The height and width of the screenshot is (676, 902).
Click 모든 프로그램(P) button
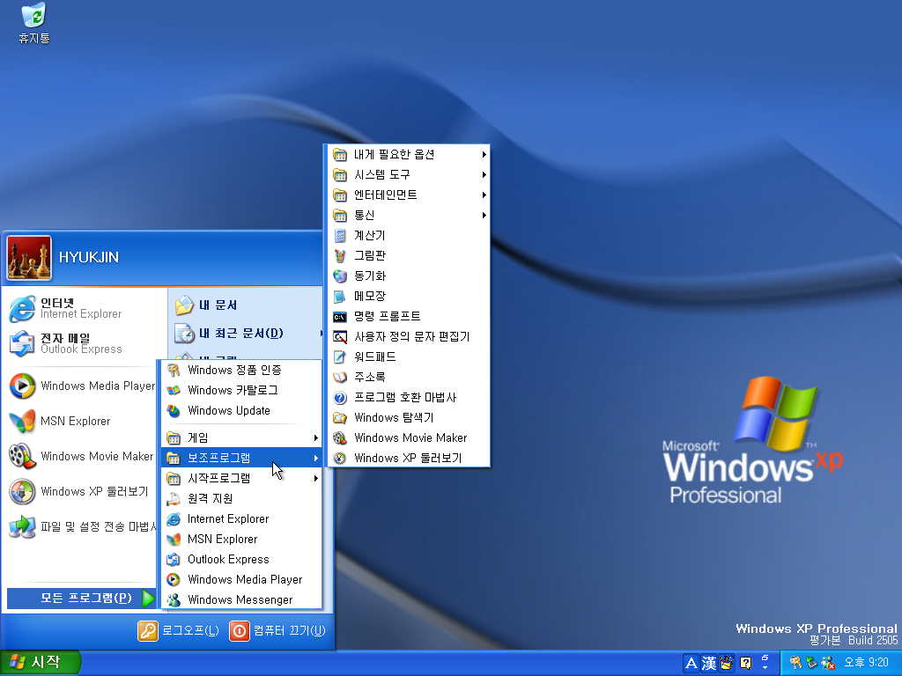[x=82, y=598]
